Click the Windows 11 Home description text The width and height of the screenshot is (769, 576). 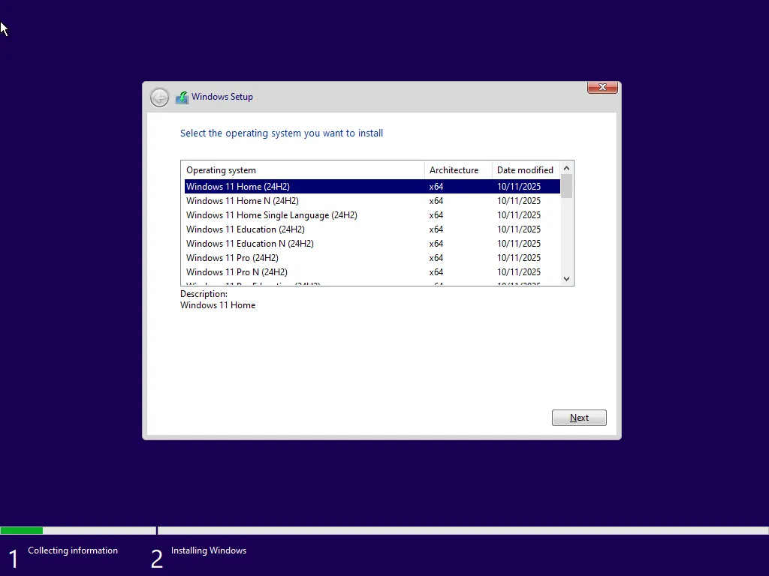pos(218,305)
